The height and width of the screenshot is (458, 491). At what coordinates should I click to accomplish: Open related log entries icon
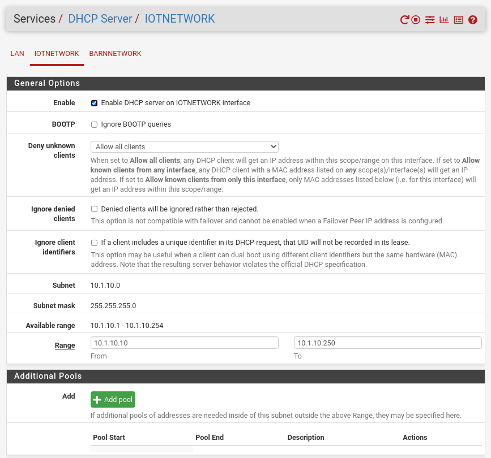[x=458, y=20]
